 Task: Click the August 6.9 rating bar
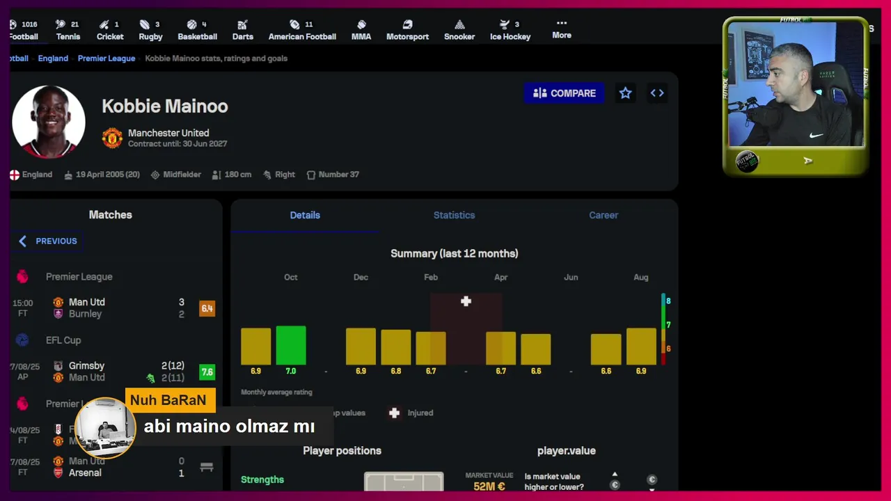(641, 347)
